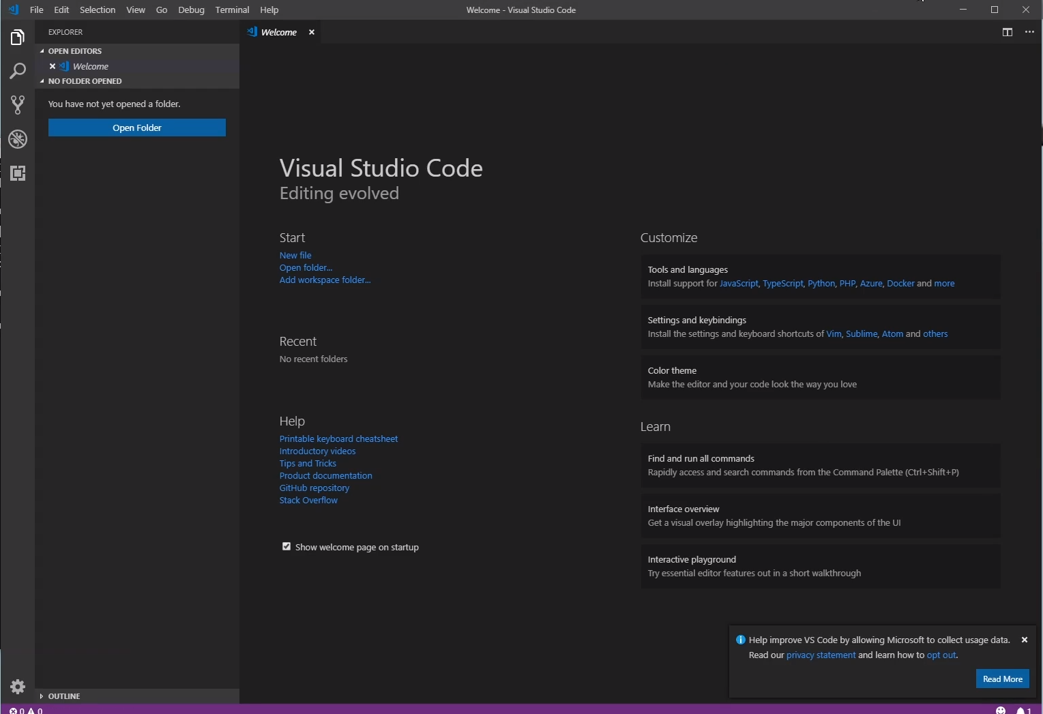Click the errors and warnings status indicator
1043x714 pixels.
pyautogui.click(x=26, y=710)
